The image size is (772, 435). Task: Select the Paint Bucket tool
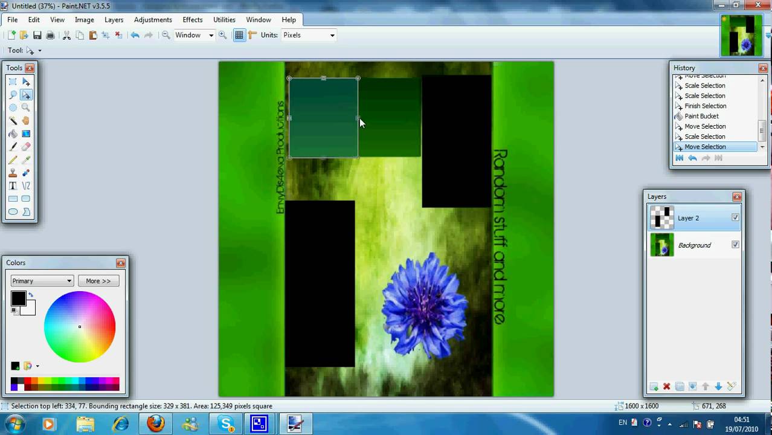tap(12, 134)
